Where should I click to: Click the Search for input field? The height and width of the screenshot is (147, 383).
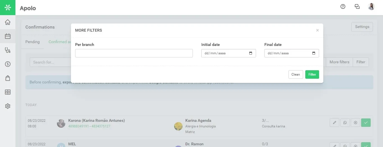pyautogui.click(x=50, y=62)
